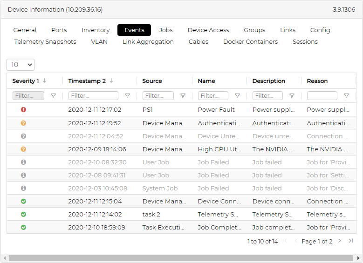Open the Description column filter funnel

[x=292, y=96]
